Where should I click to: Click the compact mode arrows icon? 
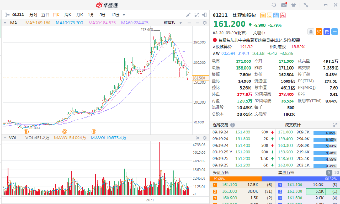point(306,5)
